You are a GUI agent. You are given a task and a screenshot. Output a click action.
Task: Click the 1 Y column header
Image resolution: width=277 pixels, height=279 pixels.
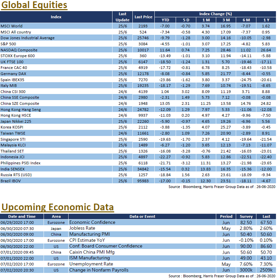(x=266, y=20)
